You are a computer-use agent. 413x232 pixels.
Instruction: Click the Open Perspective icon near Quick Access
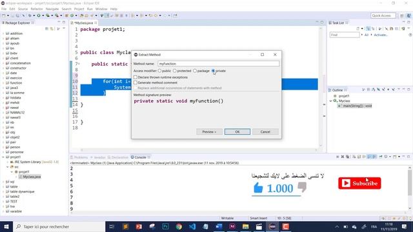point(402,15)
